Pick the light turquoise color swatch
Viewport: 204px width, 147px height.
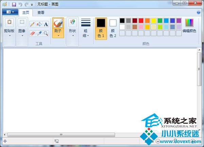click(x=166, y=27)
